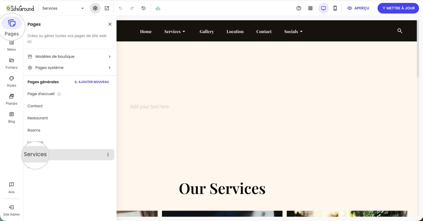Open the Blog sidebar section
Viewport: 423px width, 221px height.
tap(12, 117)
